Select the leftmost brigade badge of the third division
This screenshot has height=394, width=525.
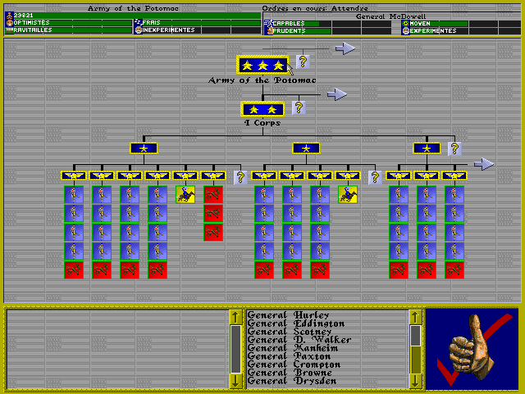pyautogui.click(x=399, y=176)
